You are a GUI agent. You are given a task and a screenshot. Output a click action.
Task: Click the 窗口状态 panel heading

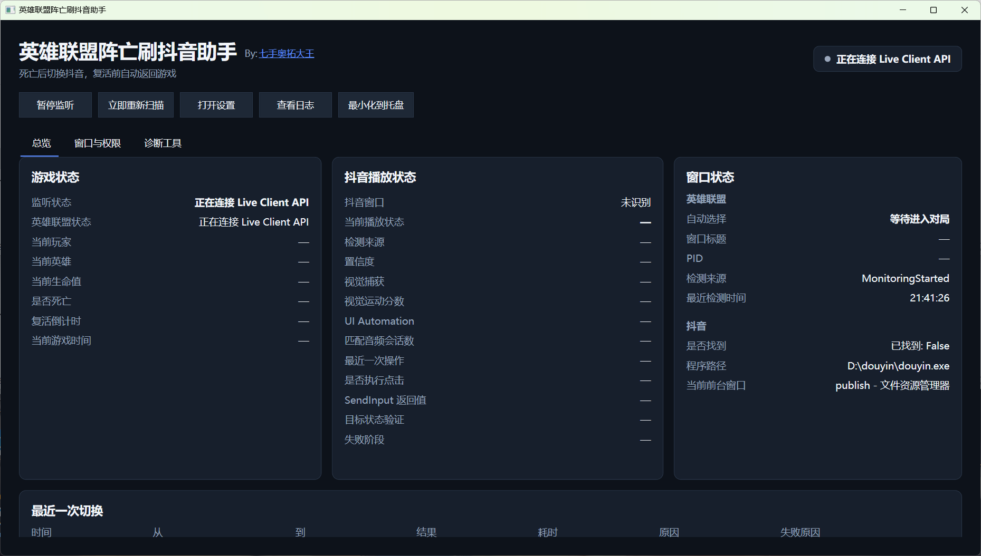pyautogui.click(x=710, y=177)
